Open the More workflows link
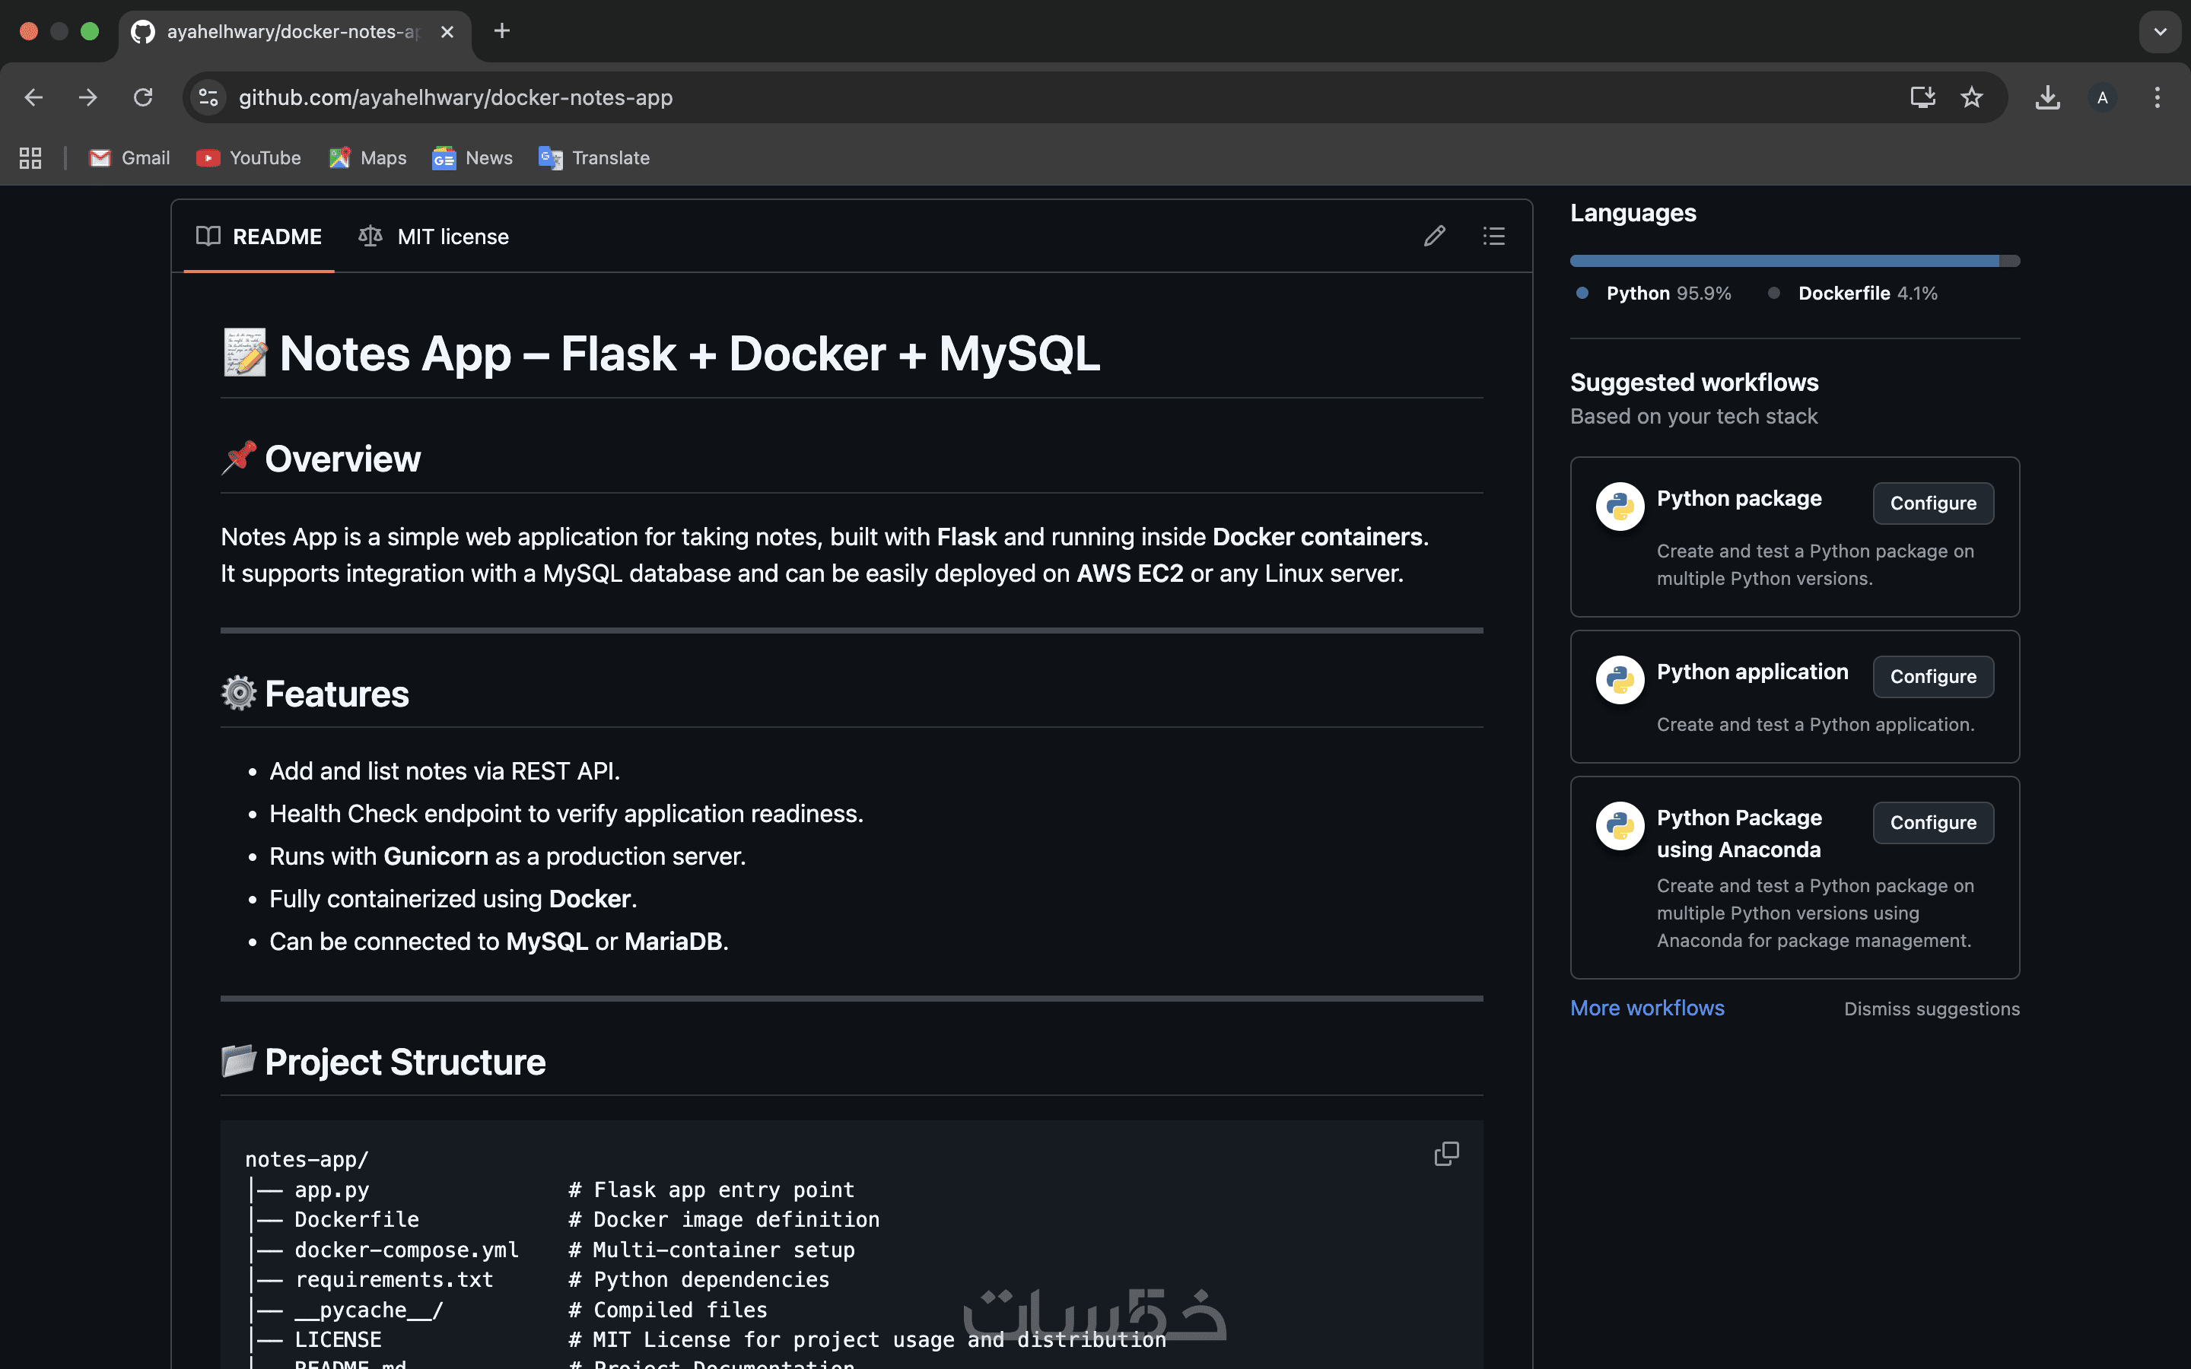The width and height of the screenshot is (2191, 1369). tap(1646, 1008)
